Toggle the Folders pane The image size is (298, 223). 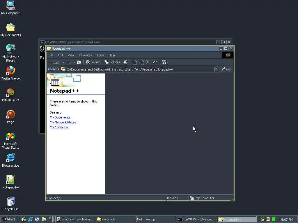pos(112,62)
